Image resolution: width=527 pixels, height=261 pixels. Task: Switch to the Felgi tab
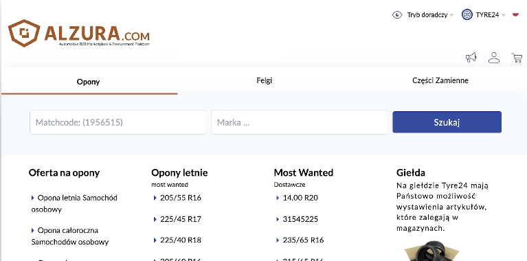click(x=264, y=80)
